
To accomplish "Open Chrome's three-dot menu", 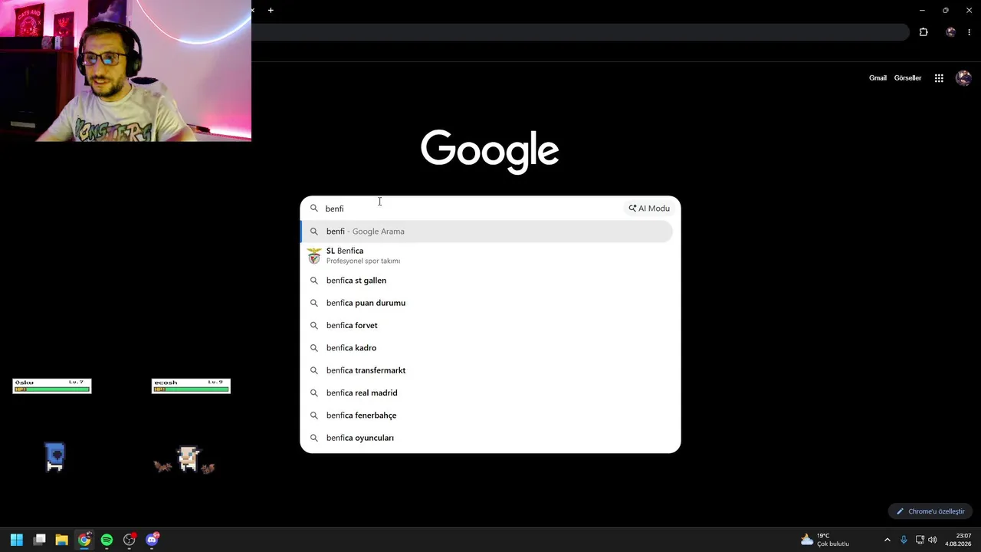I will tap(969, 32).
